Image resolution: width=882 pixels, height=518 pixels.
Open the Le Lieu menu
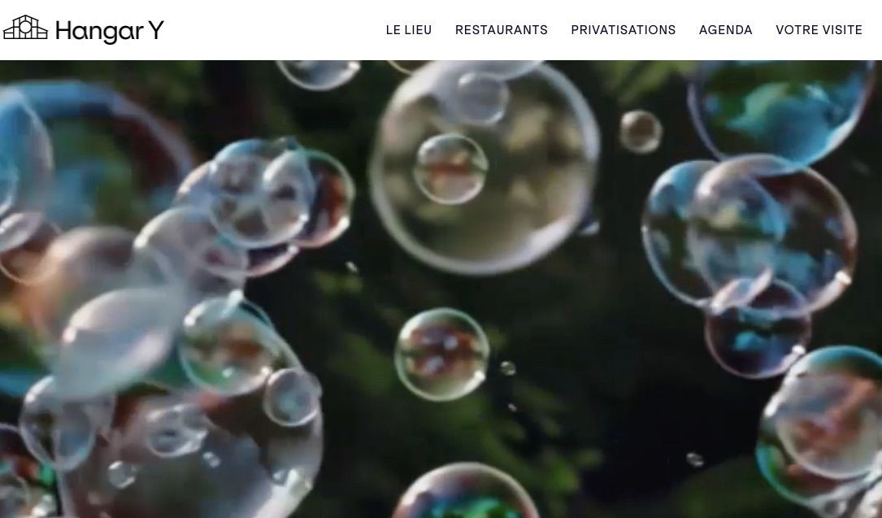409,30
